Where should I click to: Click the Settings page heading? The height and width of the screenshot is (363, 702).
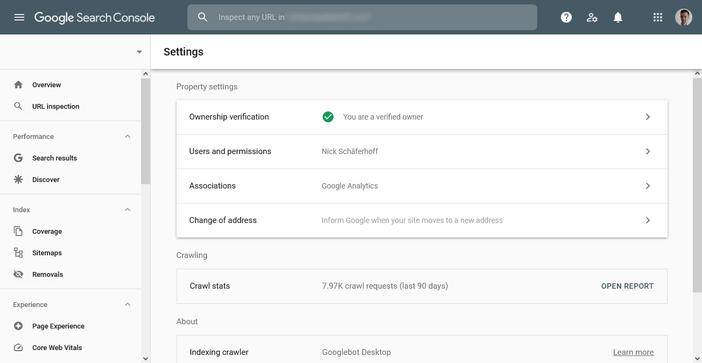click(184, 52)
